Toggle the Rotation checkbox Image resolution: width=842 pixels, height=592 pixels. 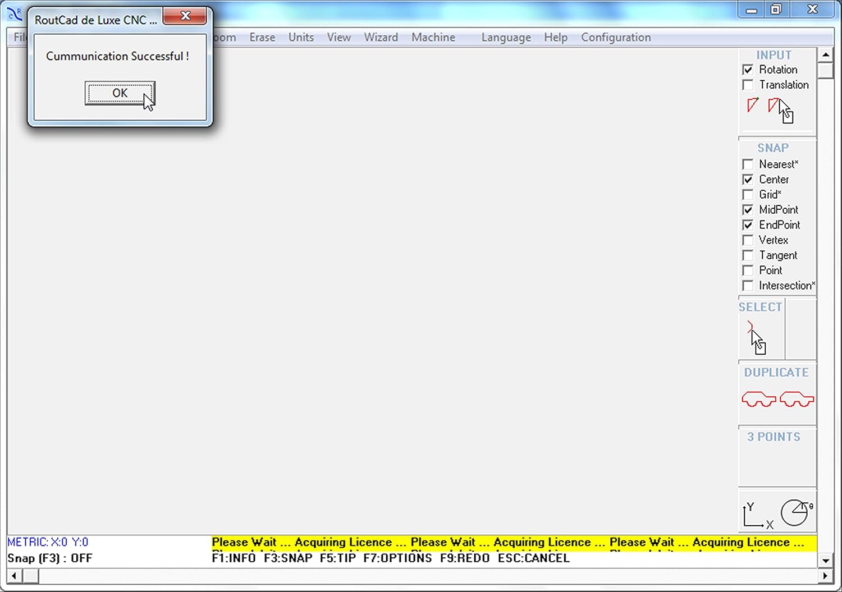pos(748,70)
